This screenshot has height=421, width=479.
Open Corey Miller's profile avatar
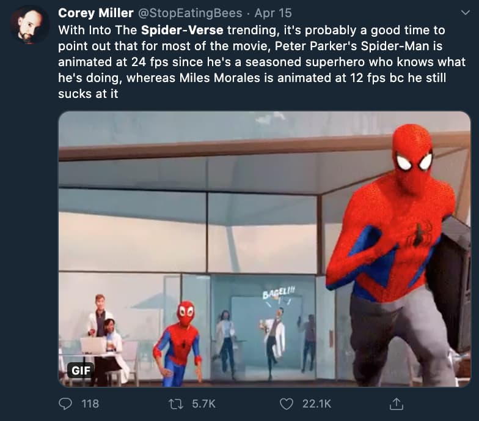30,25
